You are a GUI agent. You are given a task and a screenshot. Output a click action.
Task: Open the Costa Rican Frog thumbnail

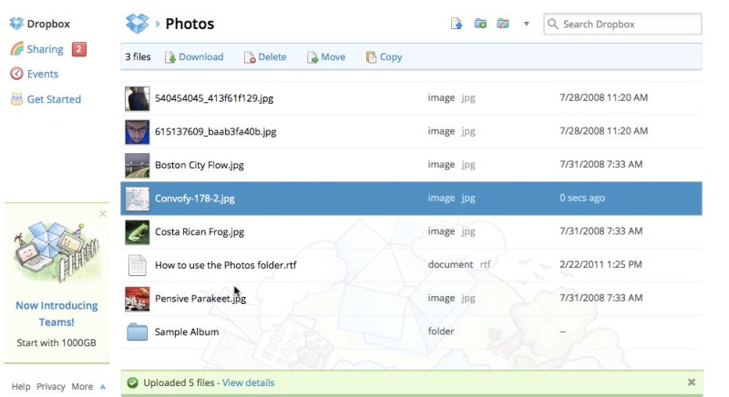pyautogui.click(x=137, y=232)
